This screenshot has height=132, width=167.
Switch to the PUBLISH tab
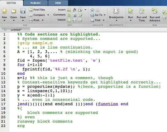[x=35, y=3]
